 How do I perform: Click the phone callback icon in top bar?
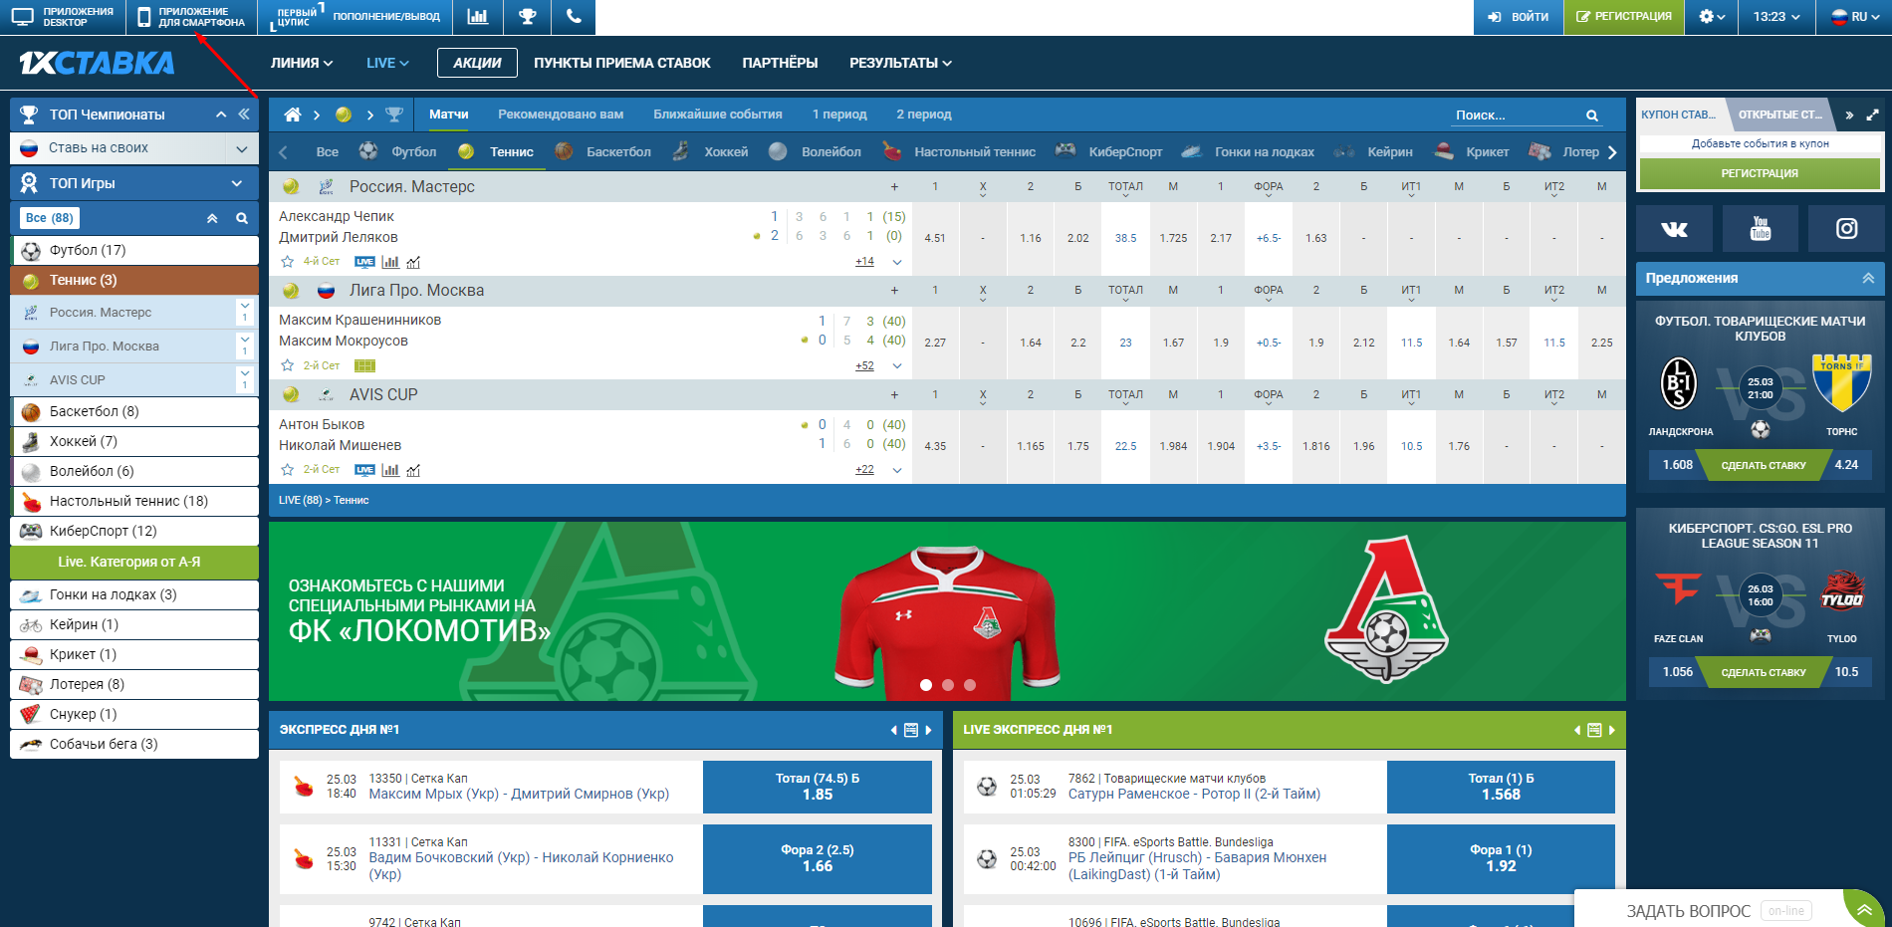[573, 17]
